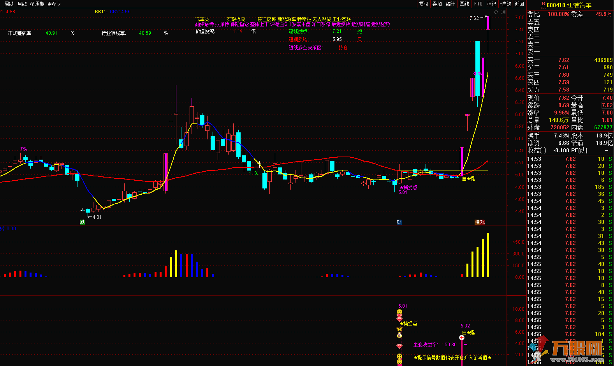Click the 买四 bid price 7.59
Viewport: 614px width, 366px height.
pyautogui.click(x=563, y=83)
